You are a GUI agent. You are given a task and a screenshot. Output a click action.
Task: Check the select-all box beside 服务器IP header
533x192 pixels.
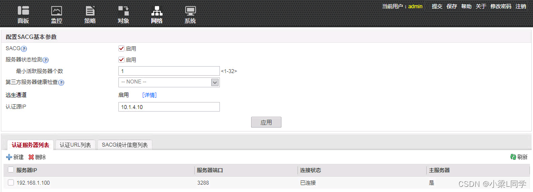click(11, 170)
